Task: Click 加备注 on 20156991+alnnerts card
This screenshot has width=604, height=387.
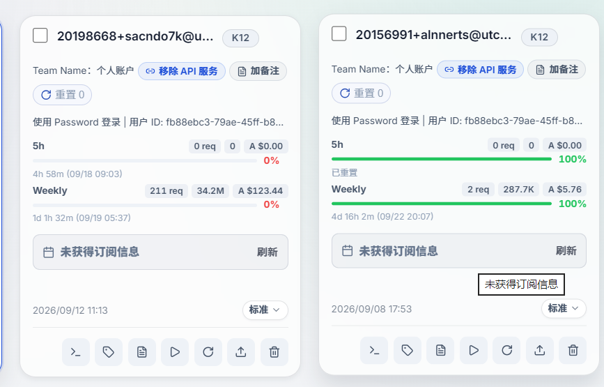Action: click(x=557, y=70)
